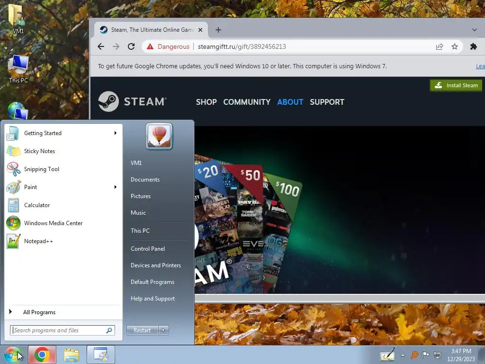Image resolution: width=485 pixels, height=364 pixels.
Task: Open a new Chrome tab
Action: [218, 30]
